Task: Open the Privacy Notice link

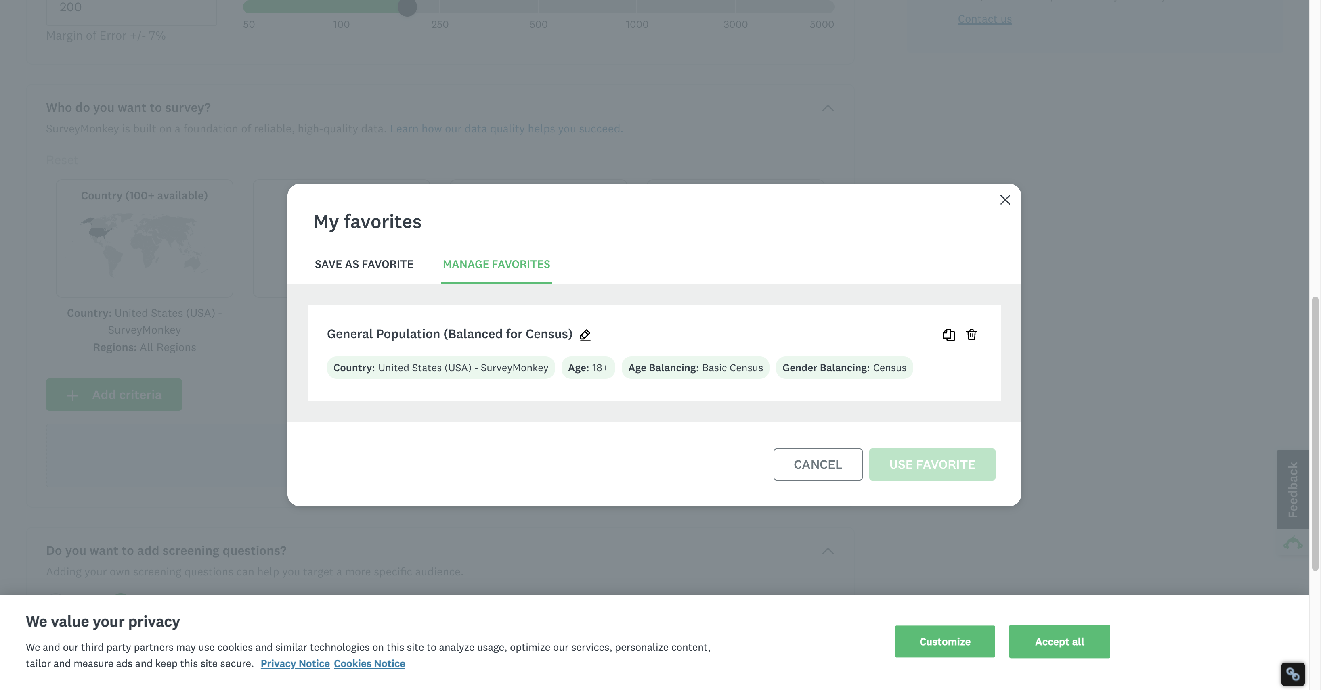Action: tap(295, 663)
